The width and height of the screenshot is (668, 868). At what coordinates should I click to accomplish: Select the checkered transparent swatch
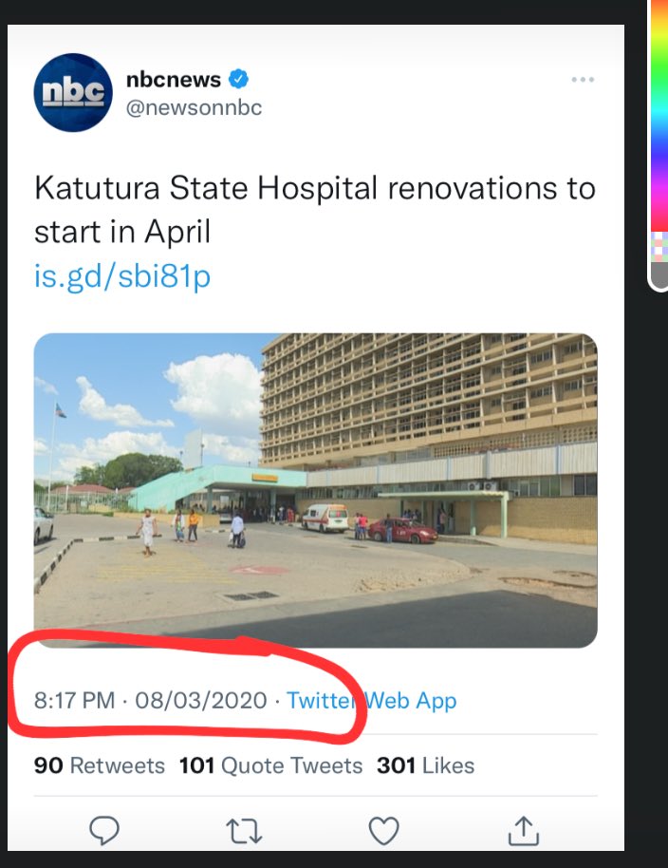point(659,247)
